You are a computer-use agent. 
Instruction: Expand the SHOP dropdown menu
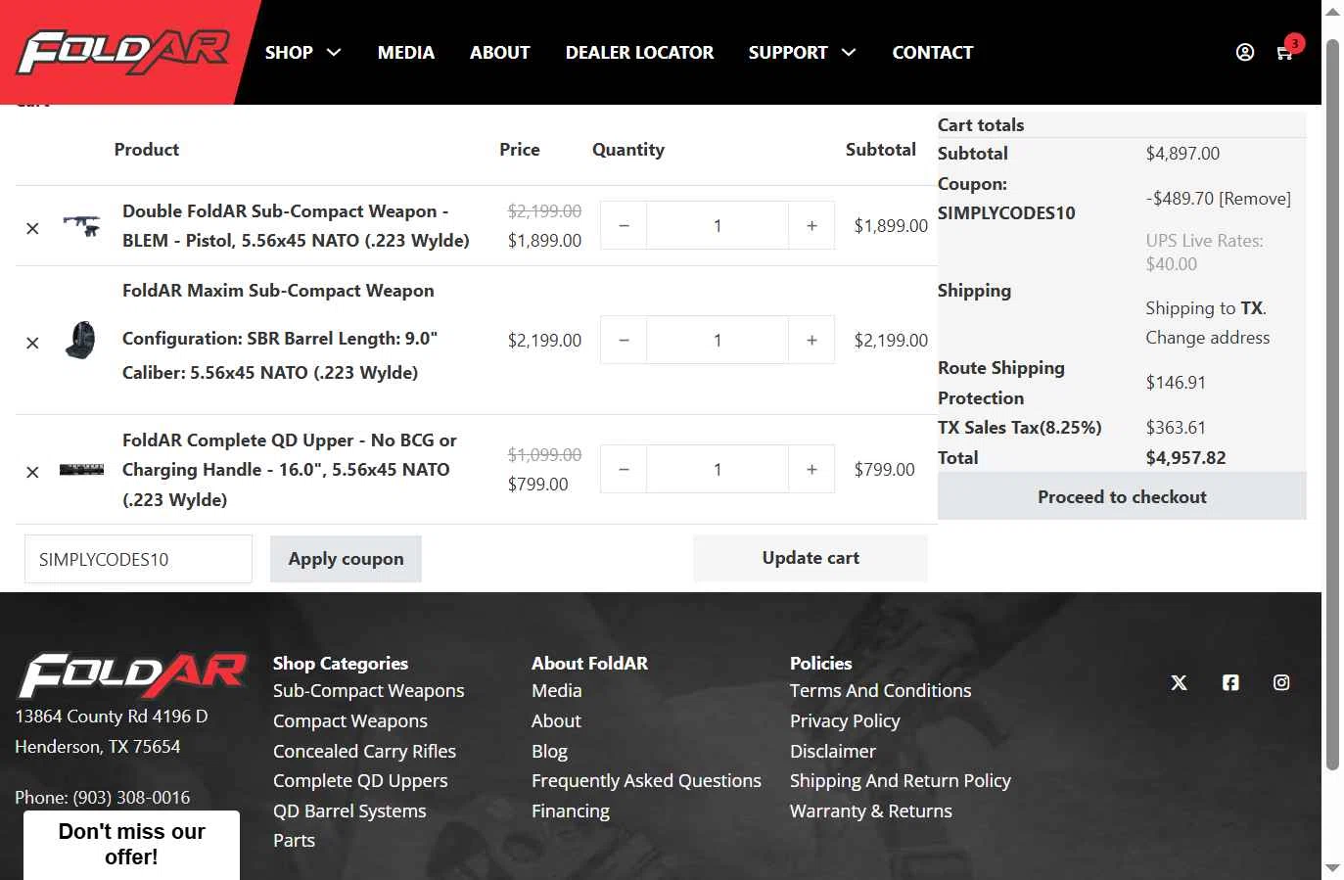point(302,52)
